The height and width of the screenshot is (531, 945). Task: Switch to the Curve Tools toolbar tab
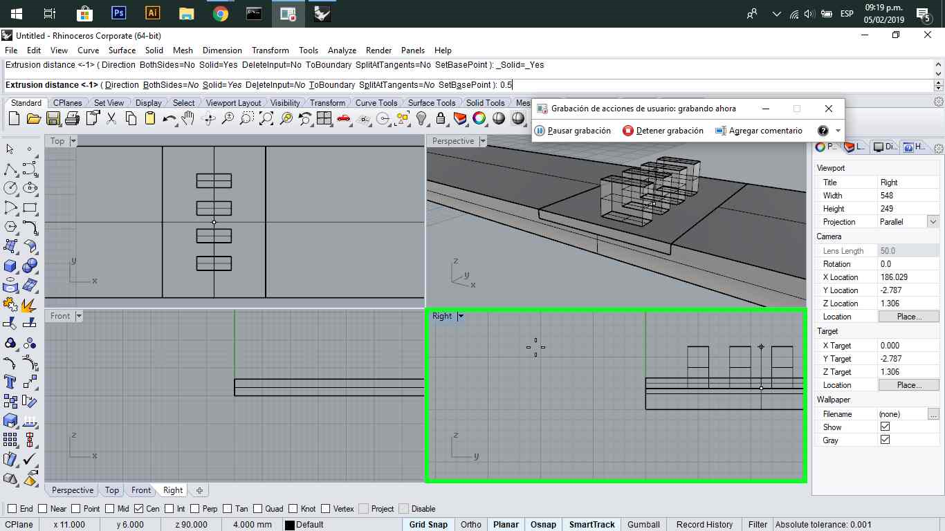pos(376,103)
